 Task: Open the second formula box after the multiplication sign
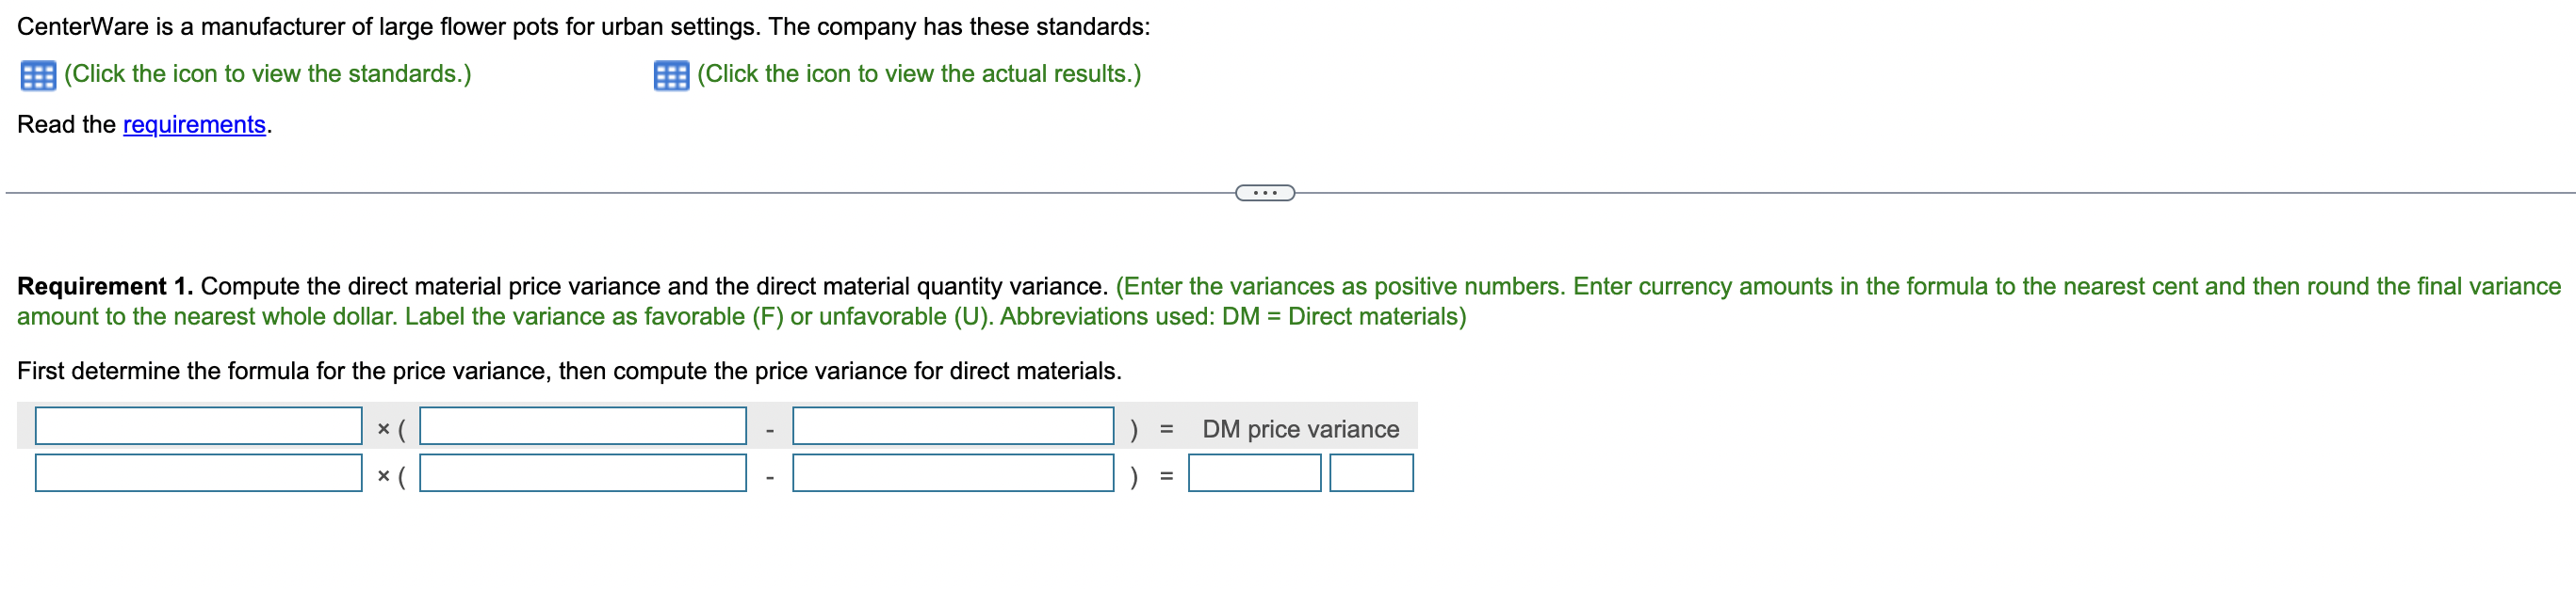(582, 428)
